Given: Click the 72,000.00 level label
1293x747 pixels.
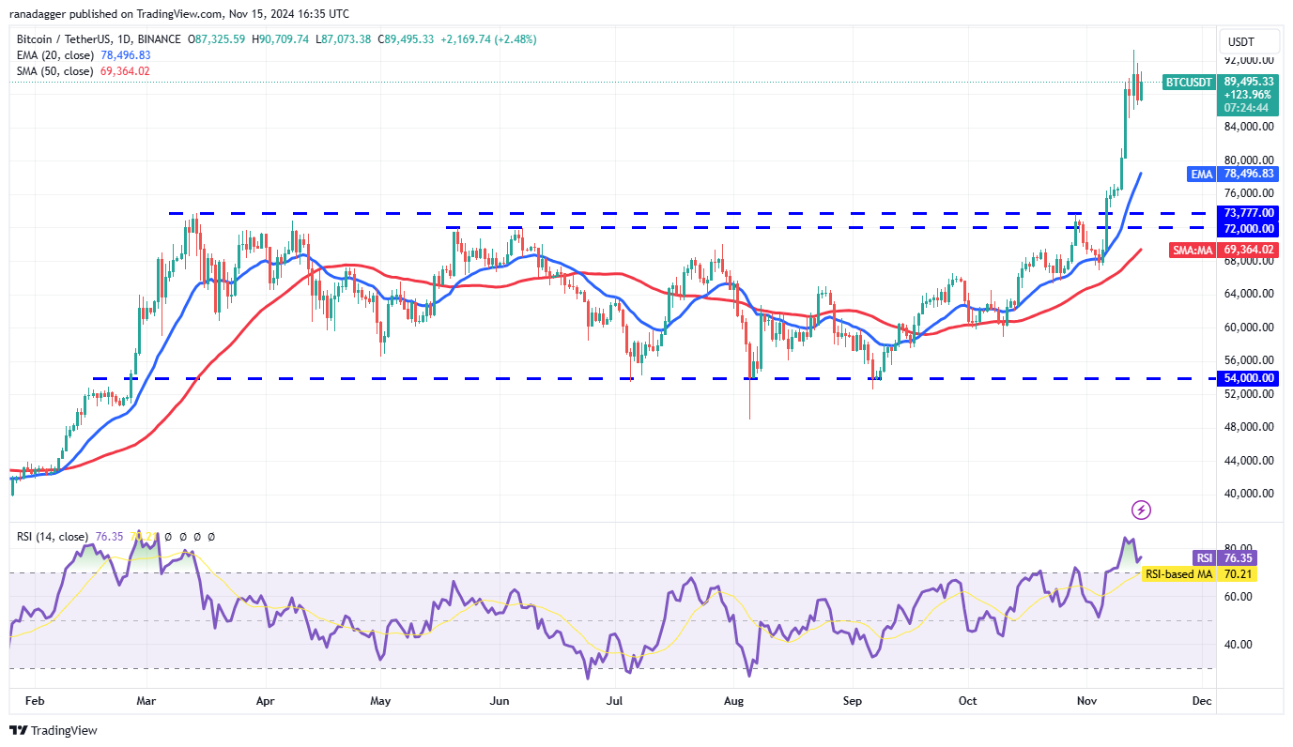Looking at the screenshot, I should [x=1249, y=228].
